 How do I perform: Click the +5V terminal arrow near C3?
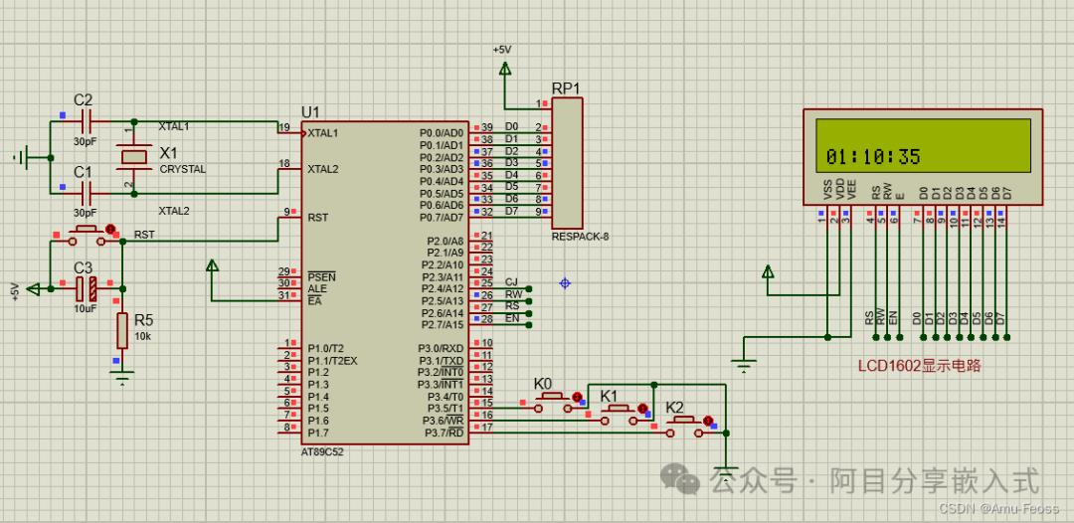(33, 289)
